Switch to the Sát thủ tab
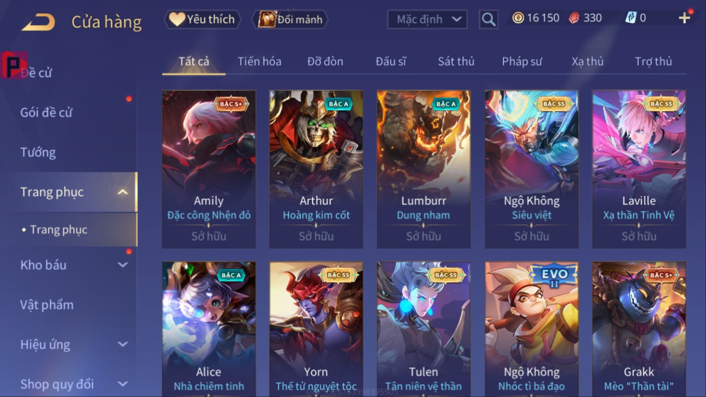Viewport: 706px width, 397px height. [456, 61]
